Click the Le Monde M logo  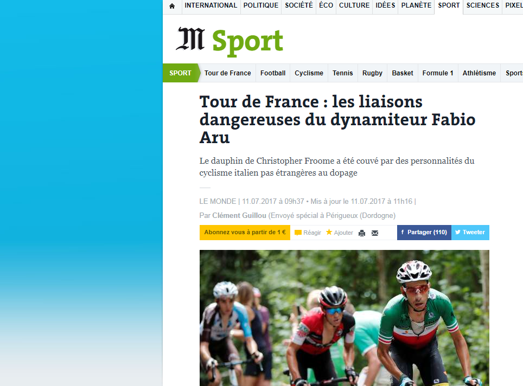(190, 39)
